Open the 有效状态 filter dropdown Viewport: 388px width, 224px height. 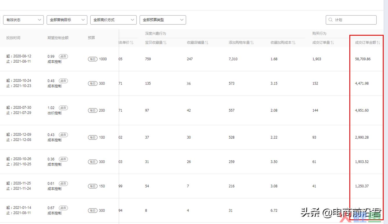coord(23,20)
